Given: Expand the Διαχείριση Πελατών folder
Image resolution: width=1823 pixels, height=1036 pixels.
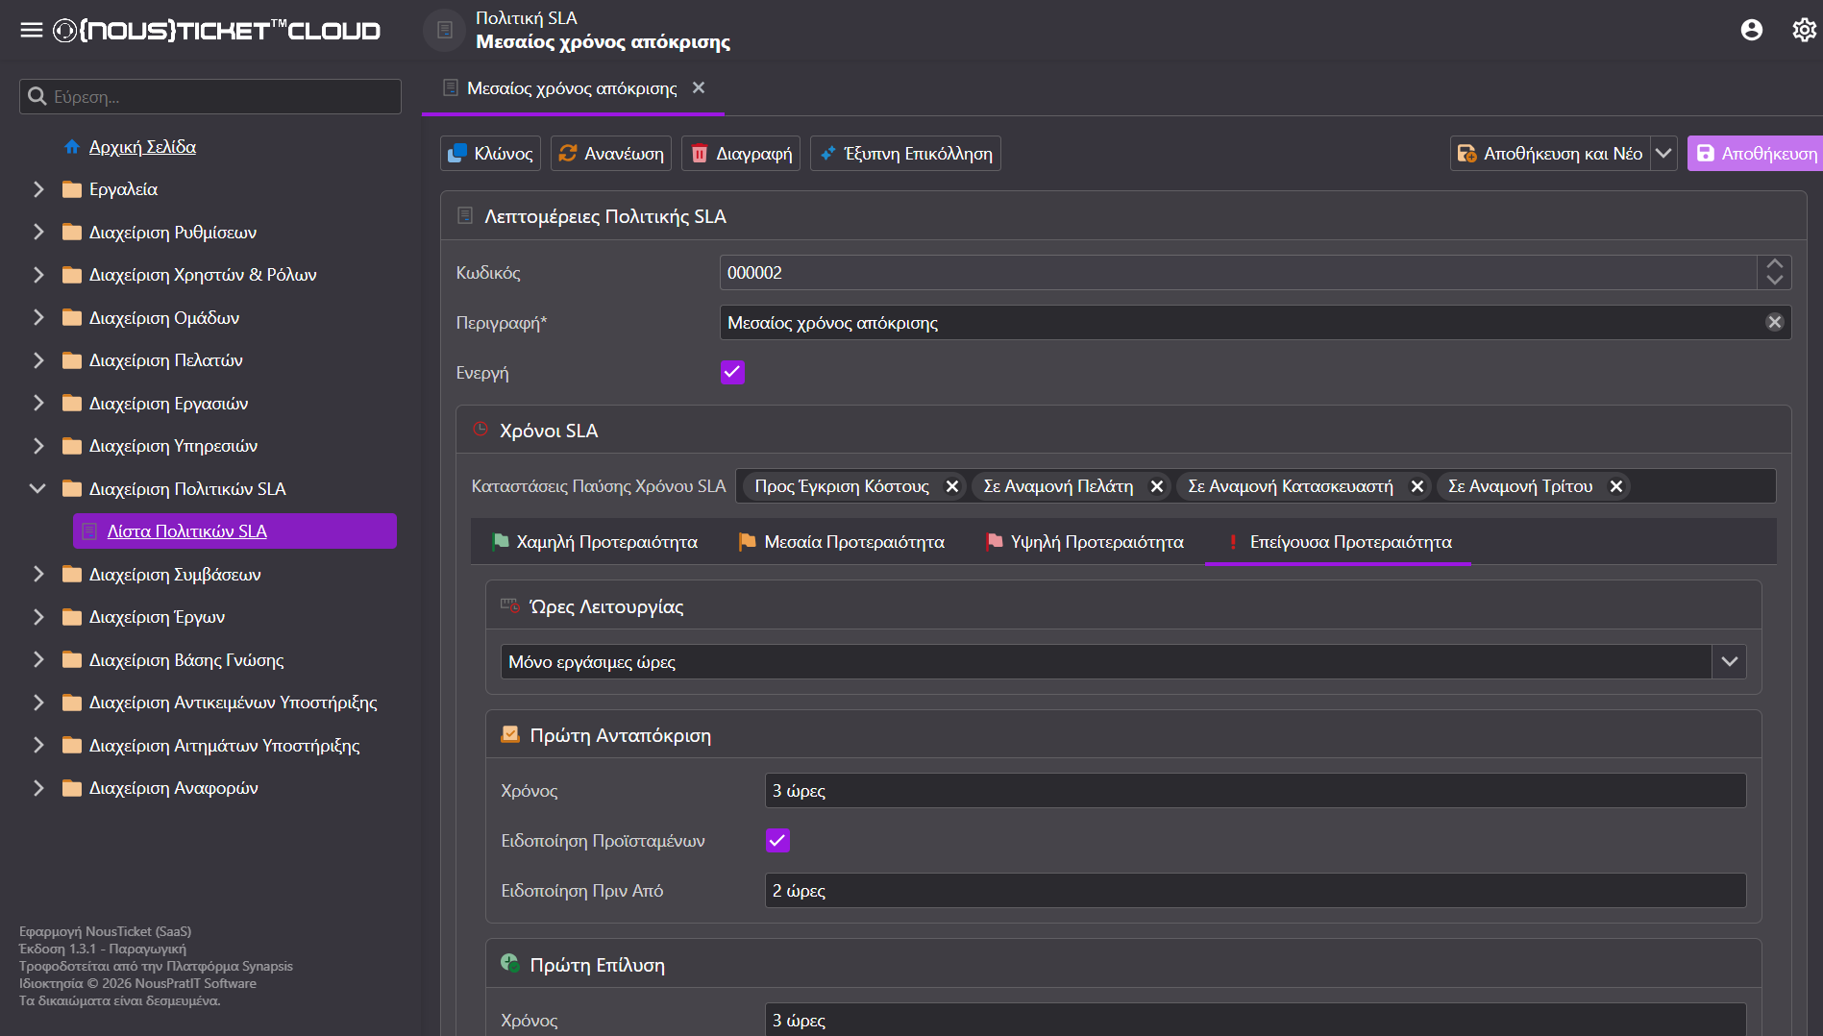Looking at the screenshot, I should click(38, 360).
